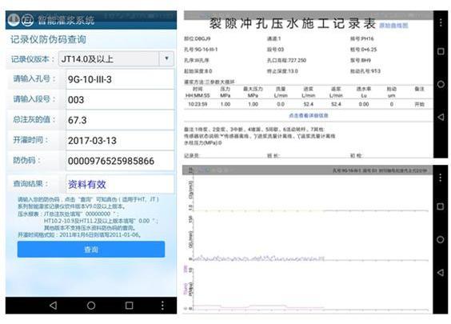
Task: Open the JT14.0及以上 version combo box
Action: pyautogui.click(x=116, y=58)
